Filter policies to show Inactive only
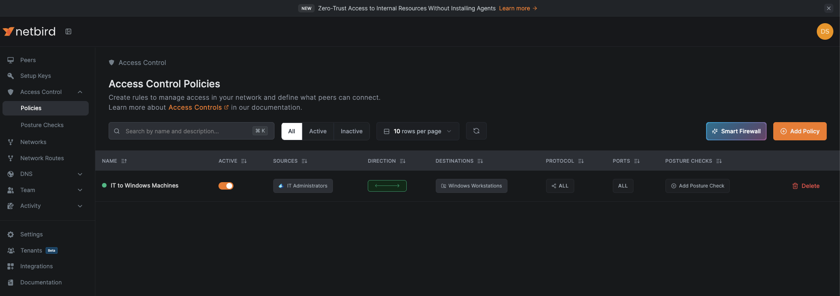The height and width of the screenshot is (296, 840). pyautogui.click(x=351, y=131)
